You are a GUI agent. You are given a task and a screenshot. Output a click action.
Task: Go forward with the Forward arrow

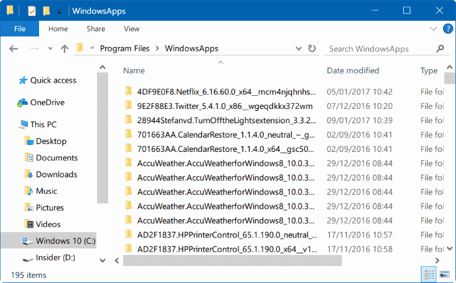click(x=35, y=49)
